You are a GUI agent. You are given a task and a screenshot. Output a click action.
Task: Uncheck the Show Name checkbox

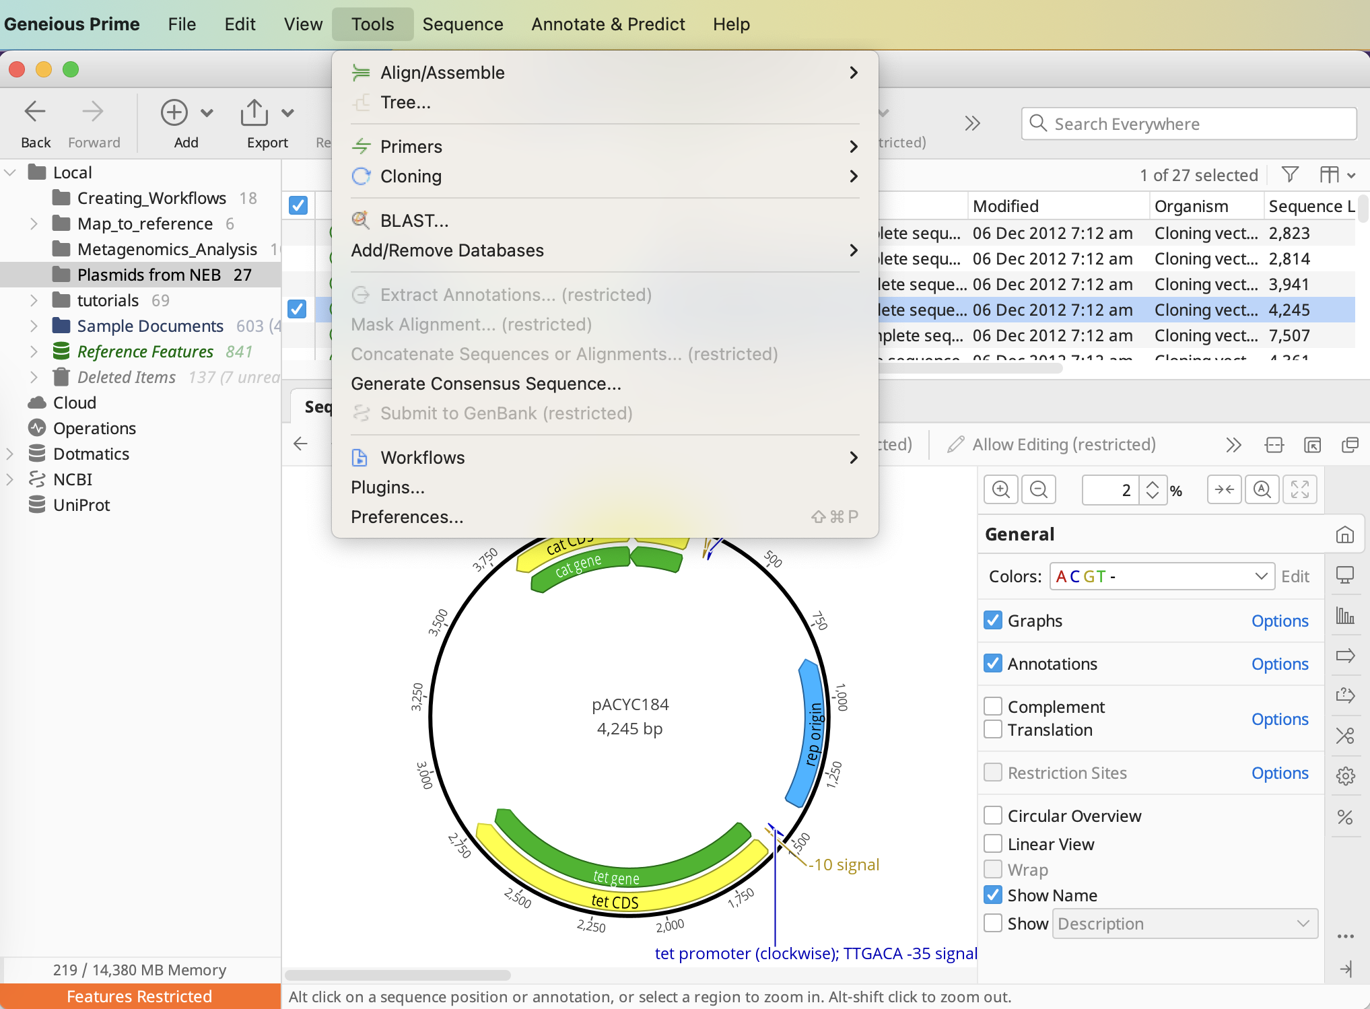993,895
